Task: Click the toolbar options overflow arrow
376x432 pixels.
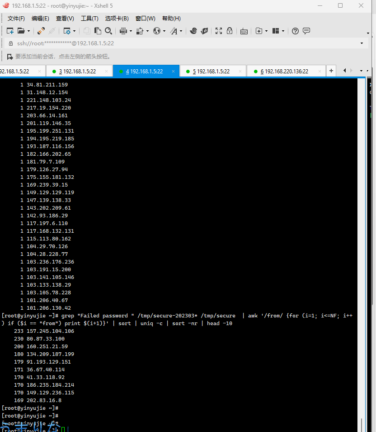Action: [x=368, y=34]
